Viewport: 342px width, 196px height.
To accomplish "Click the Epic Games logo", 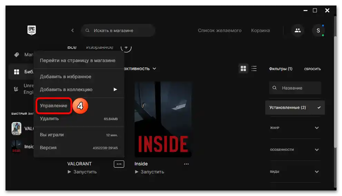I will 32,30.
